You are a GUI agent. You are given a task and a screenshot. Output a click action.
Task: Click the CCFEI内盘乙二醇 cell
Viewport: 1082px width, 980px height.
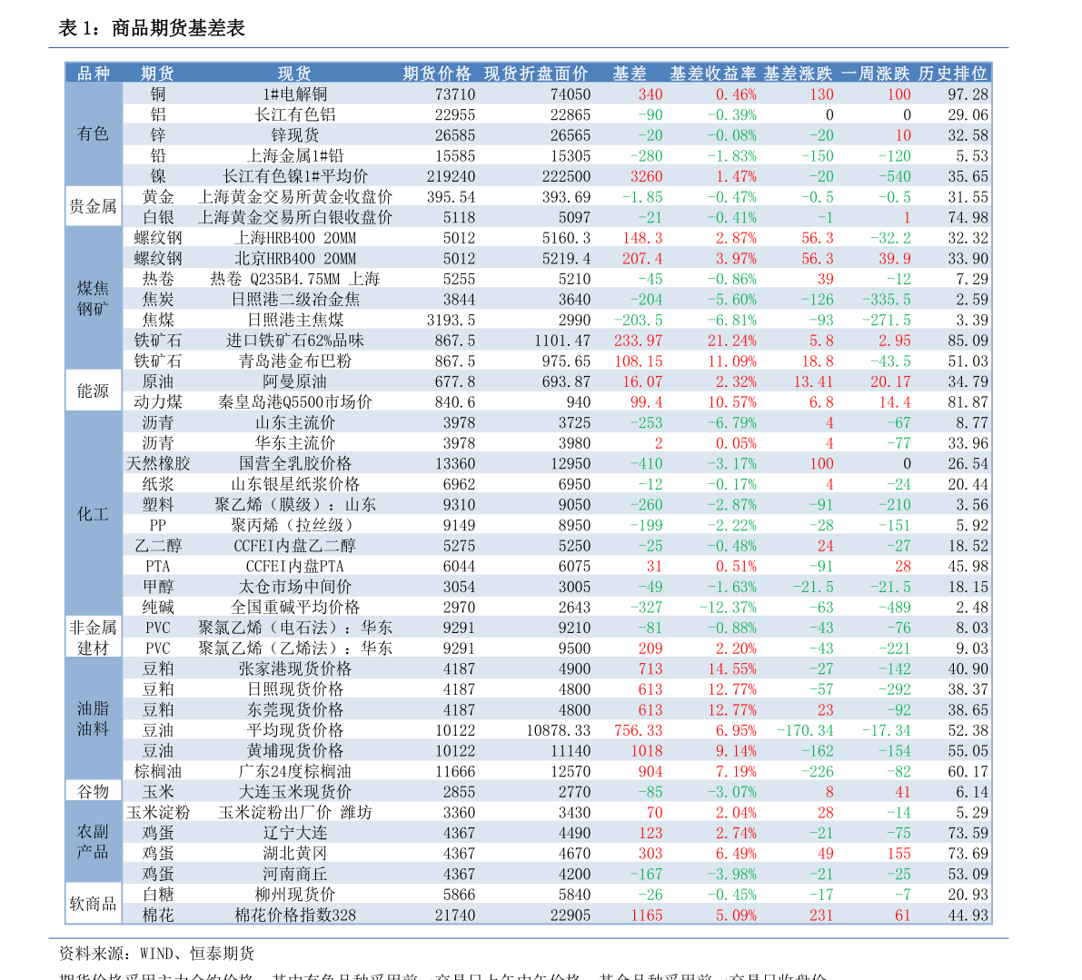[294, 546]
